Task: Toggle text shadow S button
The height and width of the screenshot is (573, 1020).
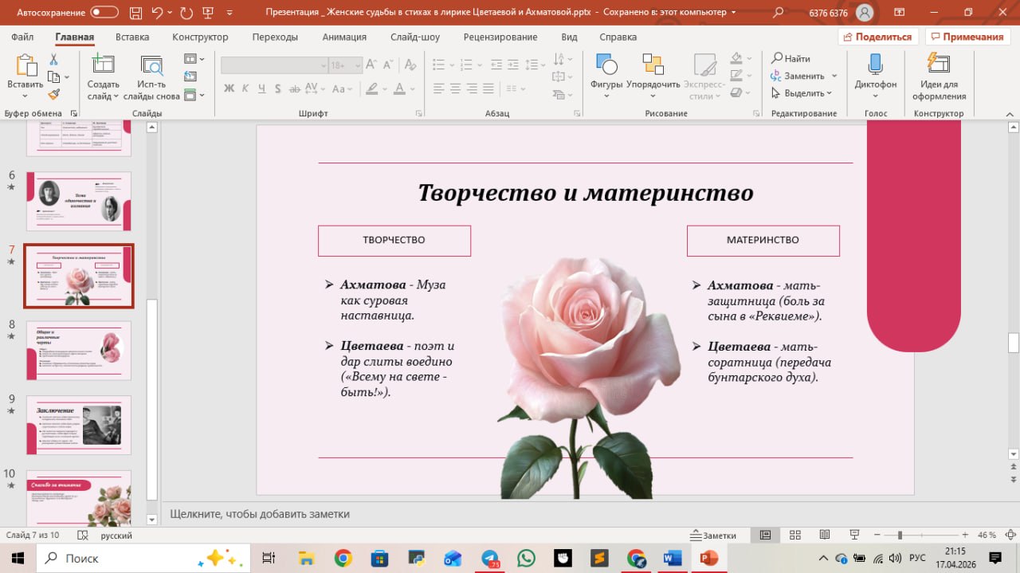Action: (x=280, y=88)
